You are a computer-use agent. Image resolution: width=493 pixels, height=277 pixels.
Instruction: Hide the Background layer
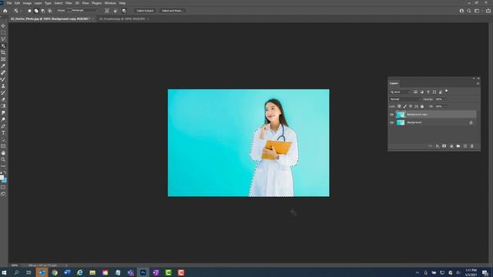click(392, 122)
